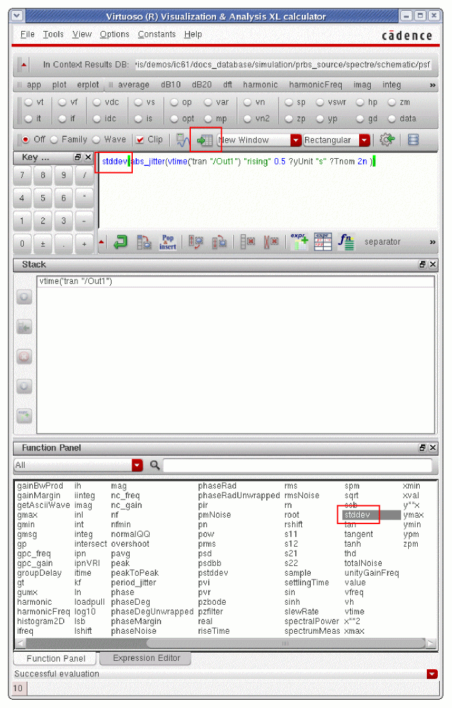Click red triangle left of buffer toolbar

tap(101, 242)
